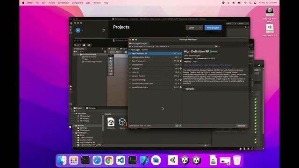
Task: Click the add package plus icon
Action: 130,46
